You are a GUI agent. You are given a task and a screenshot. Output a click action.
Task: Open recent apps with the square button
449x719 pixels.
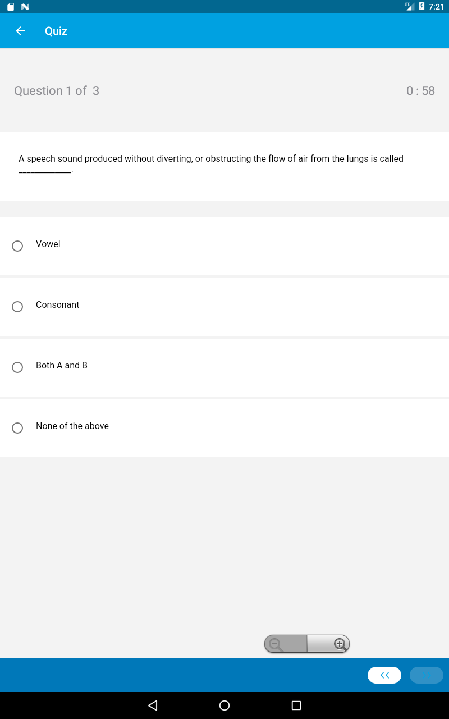(296, 705)
